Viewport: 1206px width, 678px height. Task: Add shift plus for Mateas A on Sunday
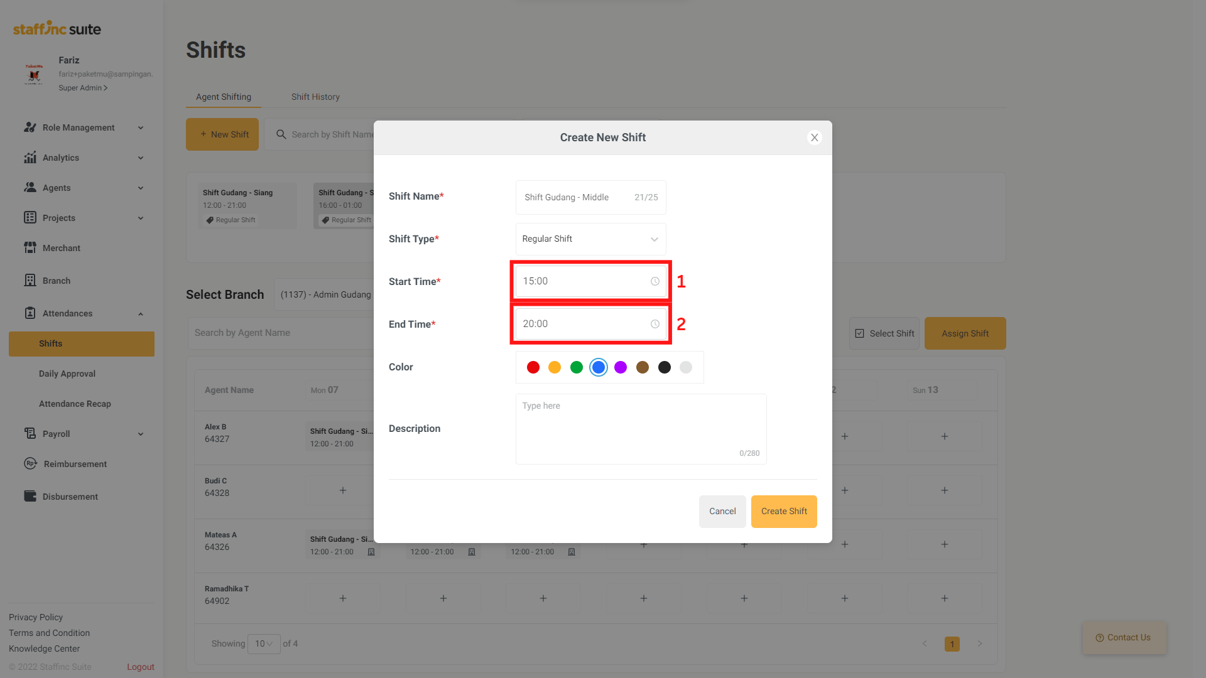(x=945, y=544)
